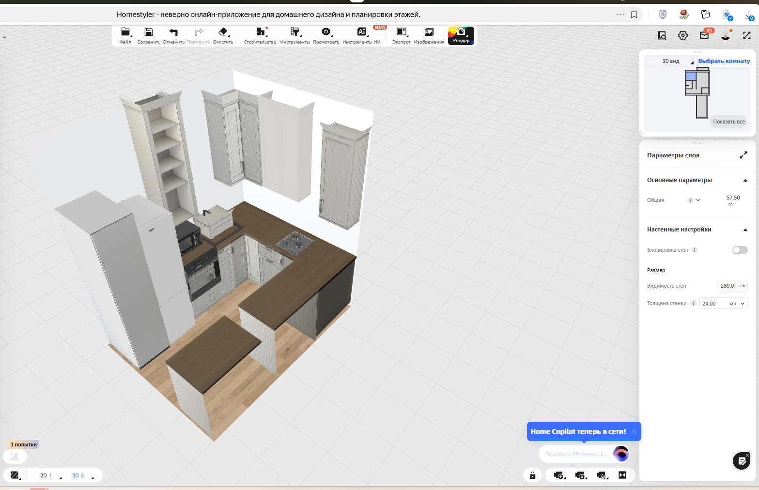Click the Отменить undo arrow
This screenshot has height=490, width=759.
tap(173, 32)
